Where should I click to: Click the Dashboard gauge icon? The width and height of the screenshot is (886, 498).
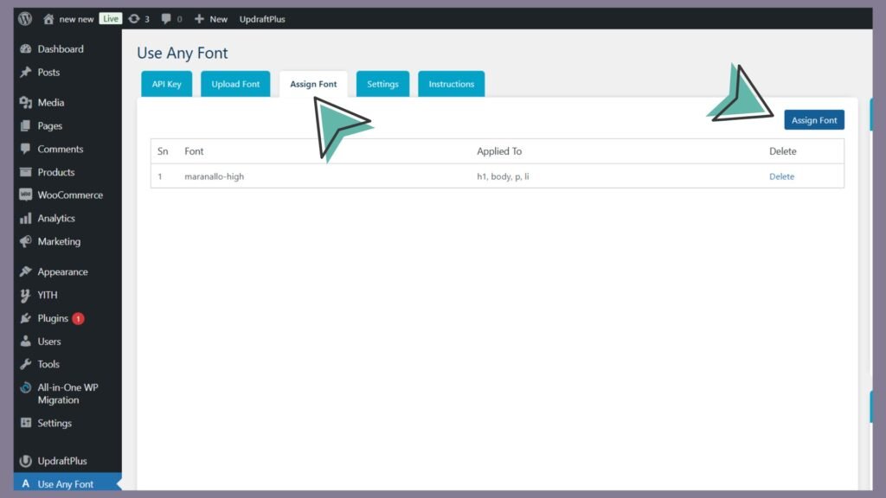click(25, 49)
